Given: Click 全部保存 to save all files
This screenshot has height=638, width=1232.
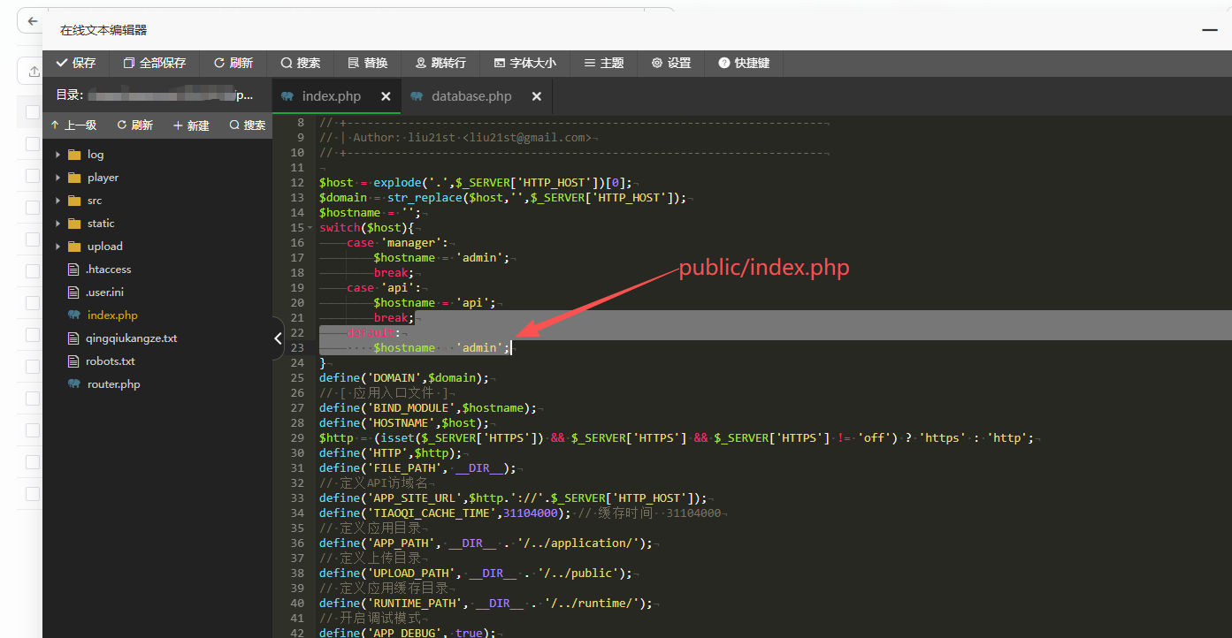Looking at the screenshot, I should pos(155,63).
